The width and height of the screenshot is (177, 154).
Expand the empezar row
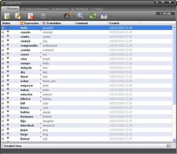(x=3, y=86)
